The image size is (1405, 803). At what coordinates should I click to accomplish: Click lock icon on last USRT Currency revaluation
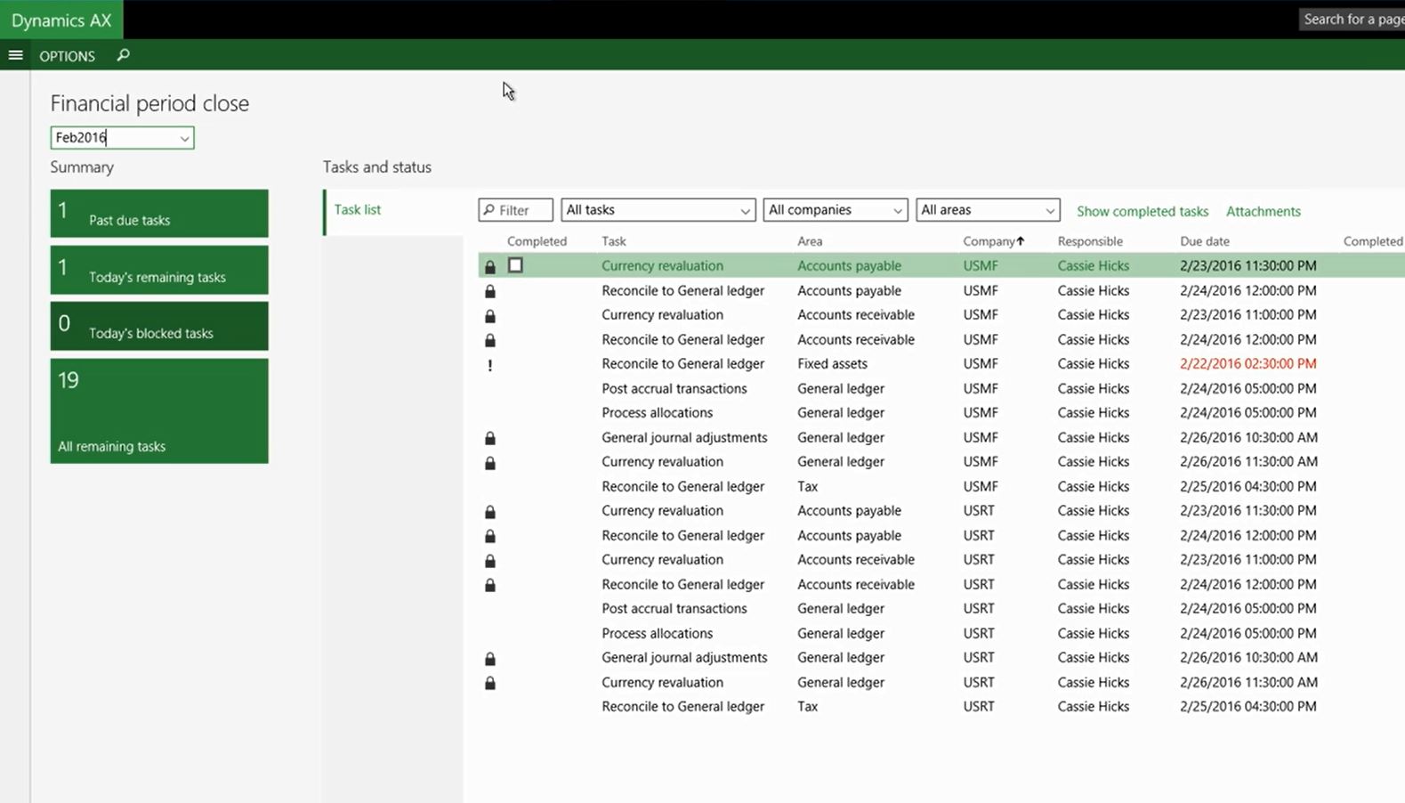point(489,683)
